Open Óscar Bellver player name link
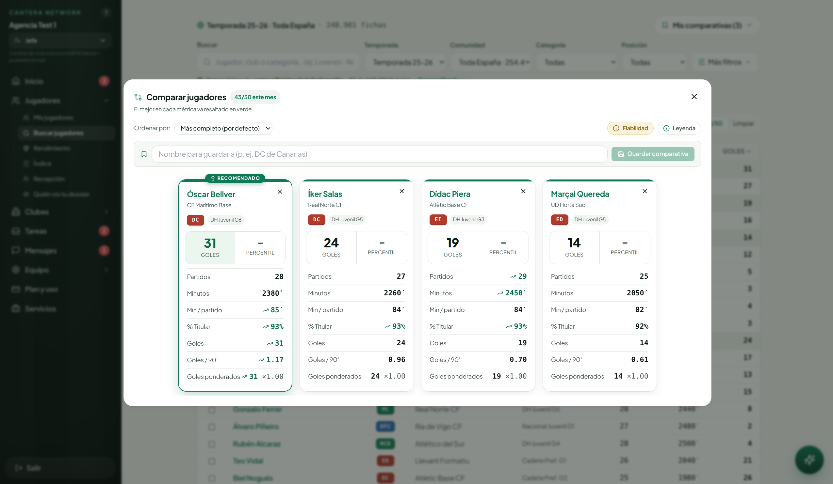 pos(211,194)
